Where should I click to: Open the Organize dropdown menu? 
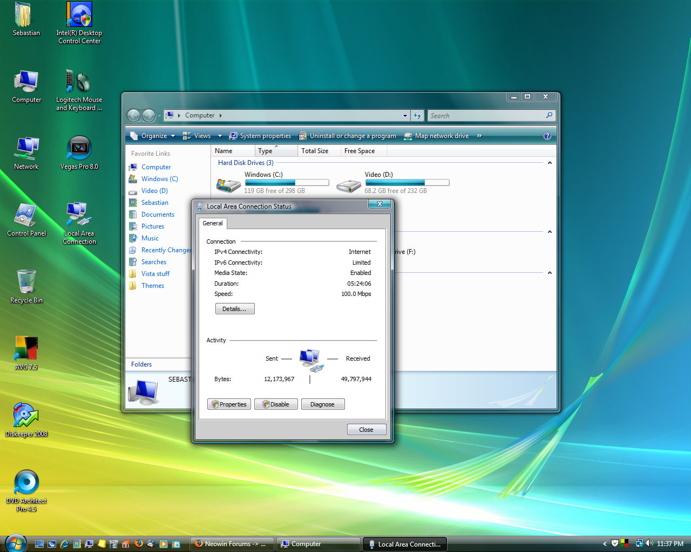[x=153, y=136]
